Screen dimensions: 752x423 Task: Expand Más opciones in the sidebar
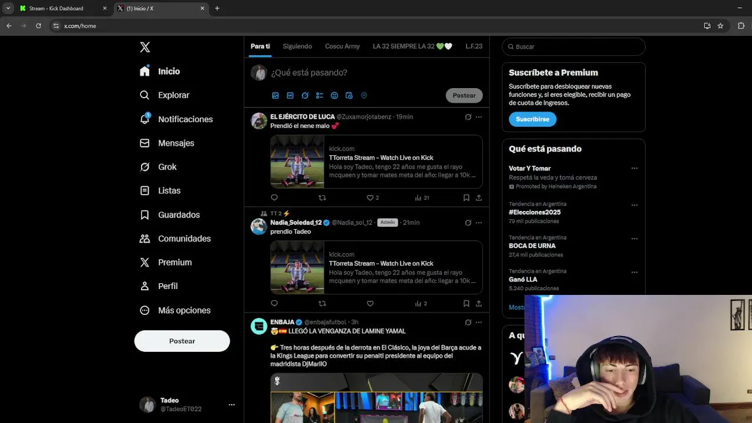175,310
